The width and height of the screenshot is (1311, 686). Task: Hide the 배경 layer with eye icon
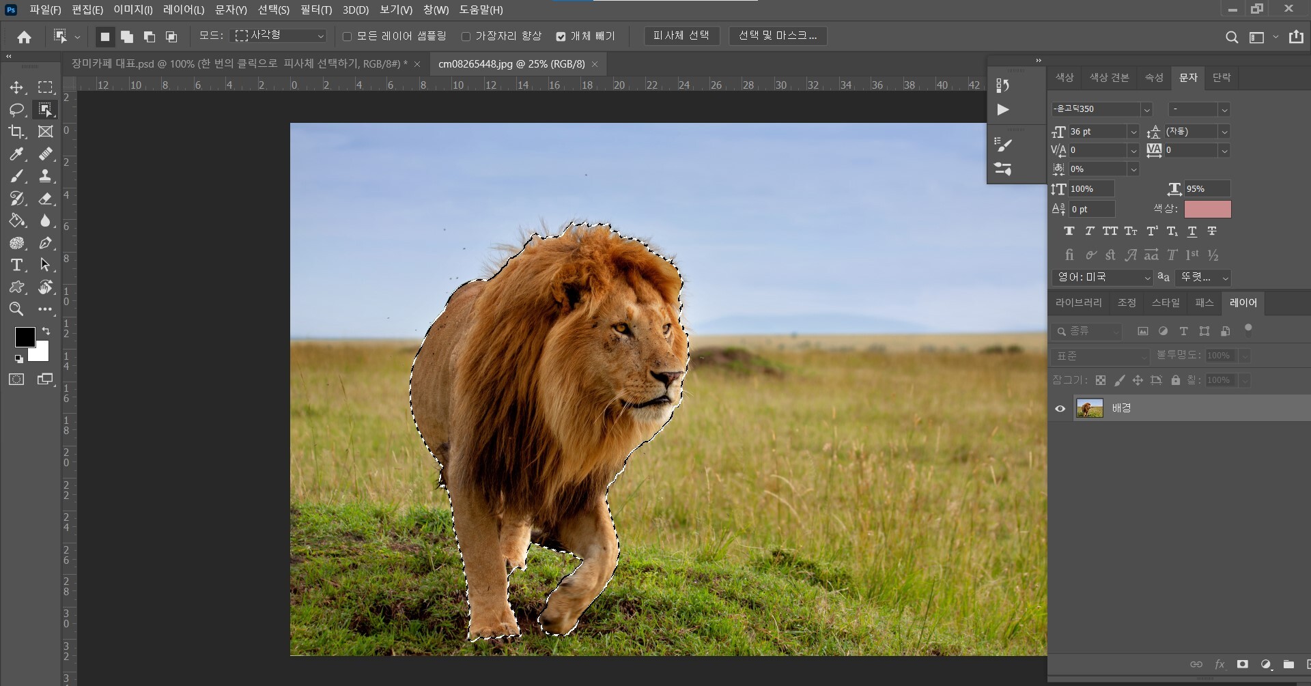point(1060,409)
